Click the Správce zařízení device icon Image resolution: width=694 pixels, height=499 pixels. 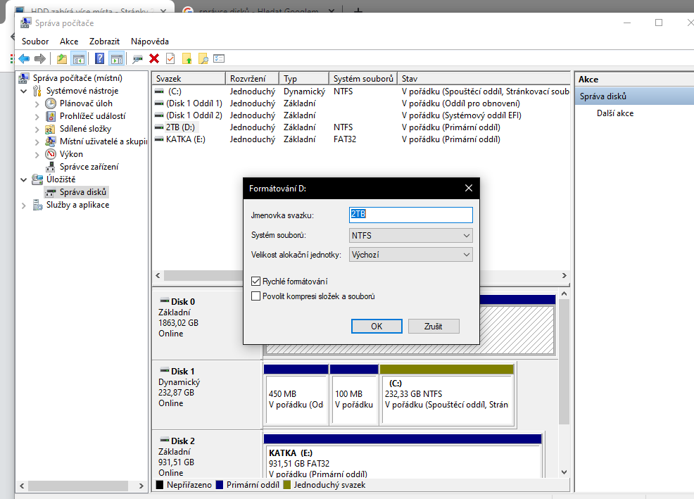51,167
